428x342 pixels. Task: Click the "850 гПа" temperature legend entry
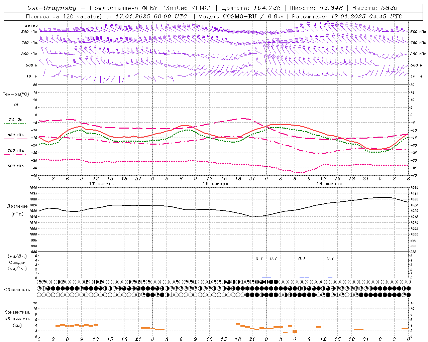pos(16,135)
